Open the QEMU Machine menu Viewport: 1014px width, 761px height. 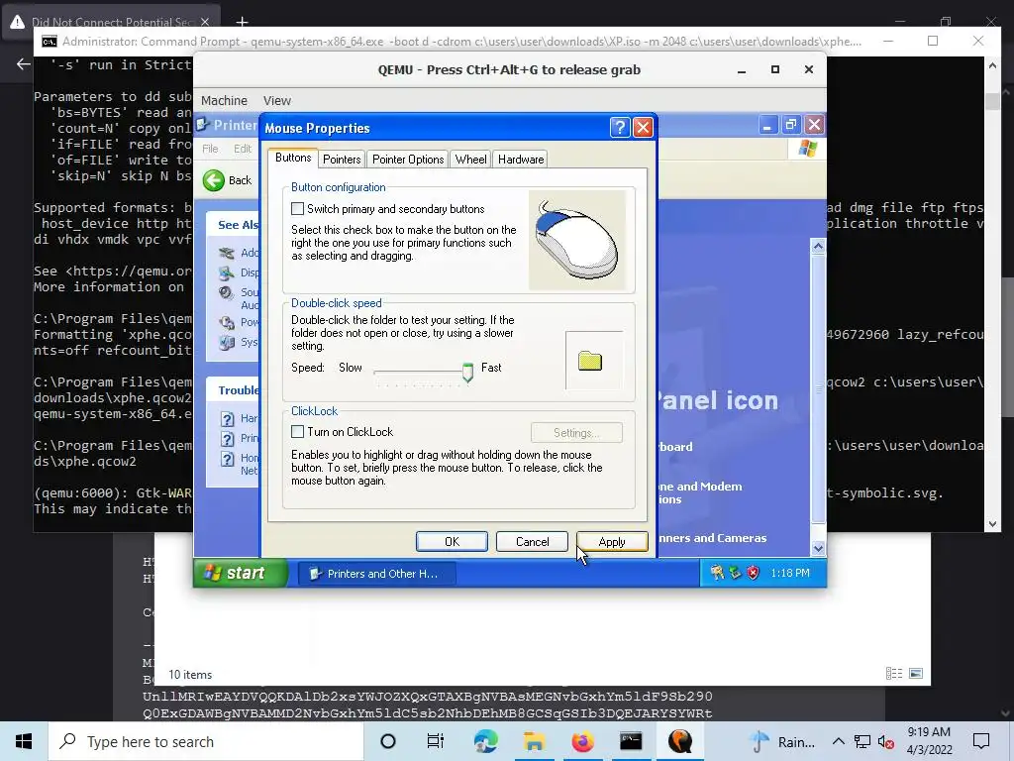(x=224, y=100)
